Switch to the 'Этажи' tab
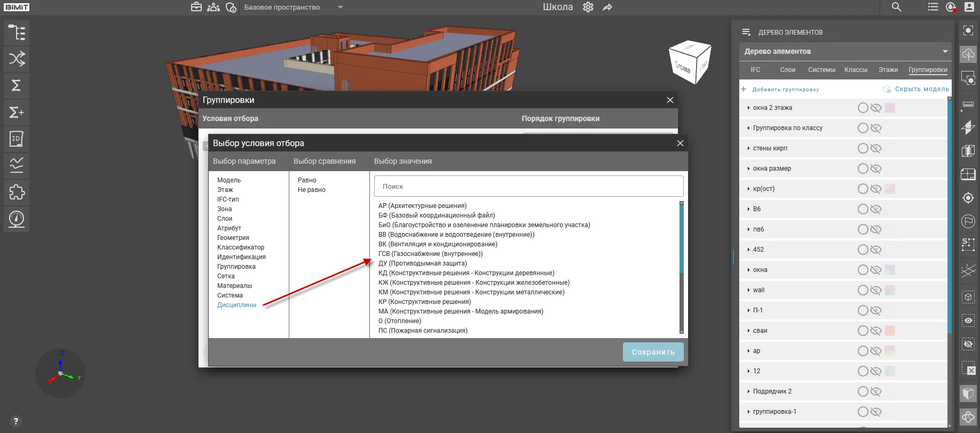The image size is (980, 433). [888, 70]
